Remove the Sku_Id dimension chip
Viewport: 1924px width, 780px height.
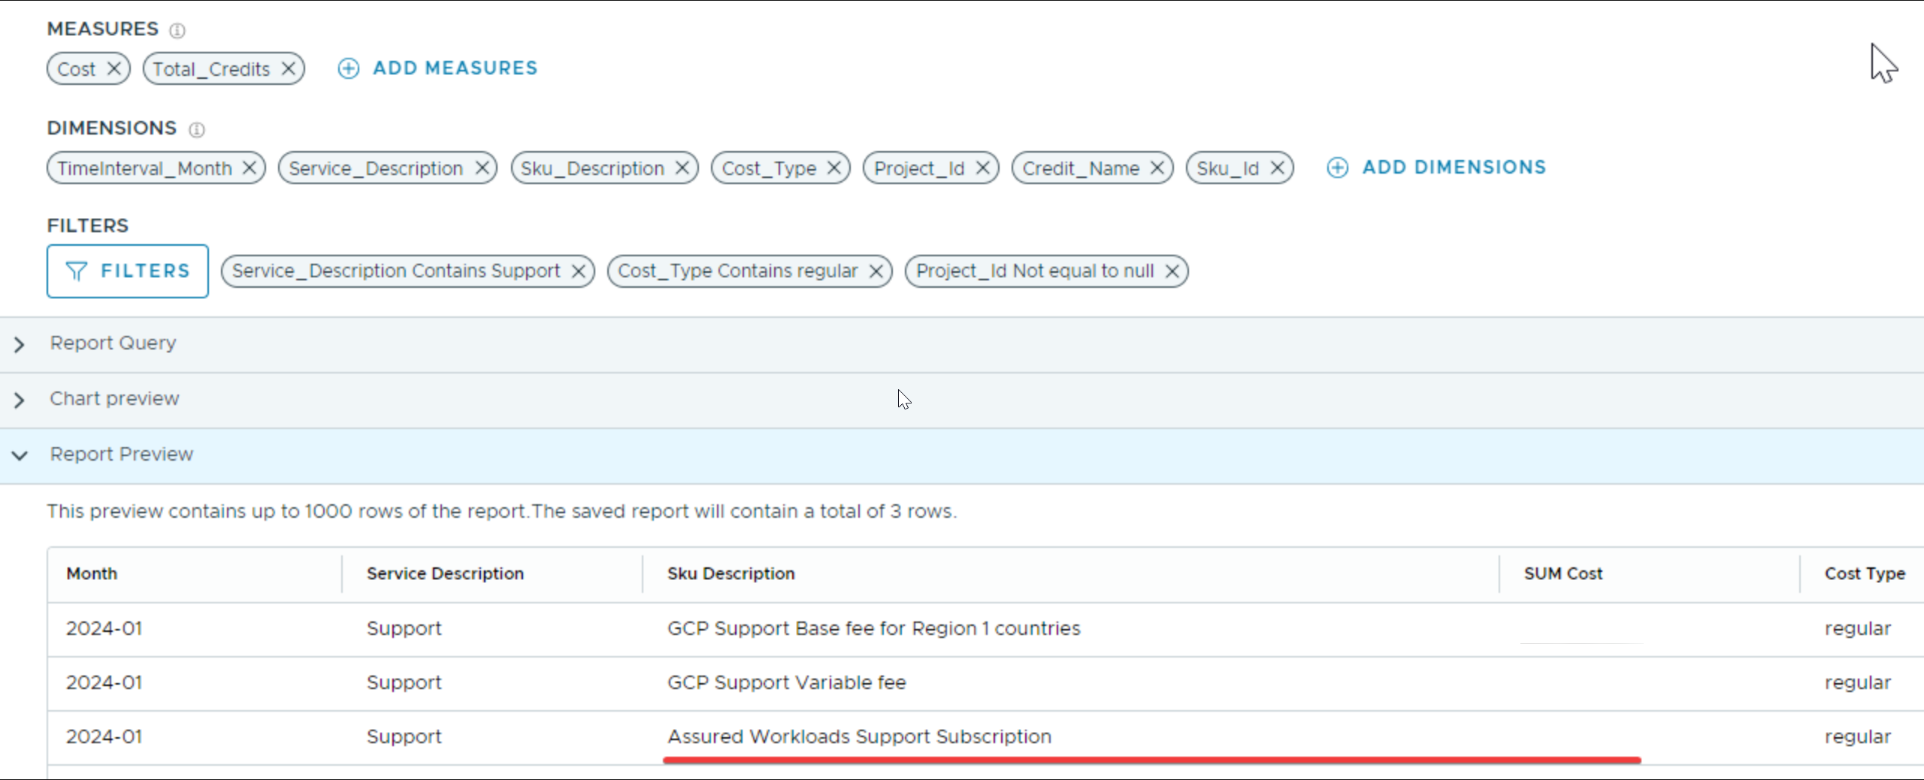coord(1277,168)
